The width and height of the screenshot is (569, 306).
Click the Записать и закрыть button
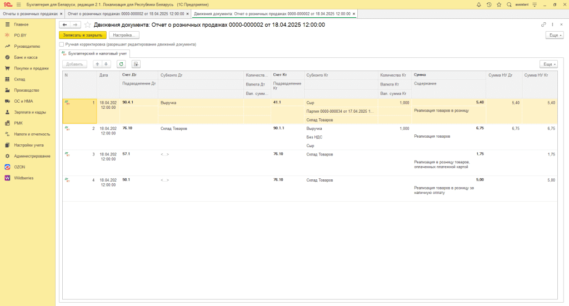[x=83, y=35]
